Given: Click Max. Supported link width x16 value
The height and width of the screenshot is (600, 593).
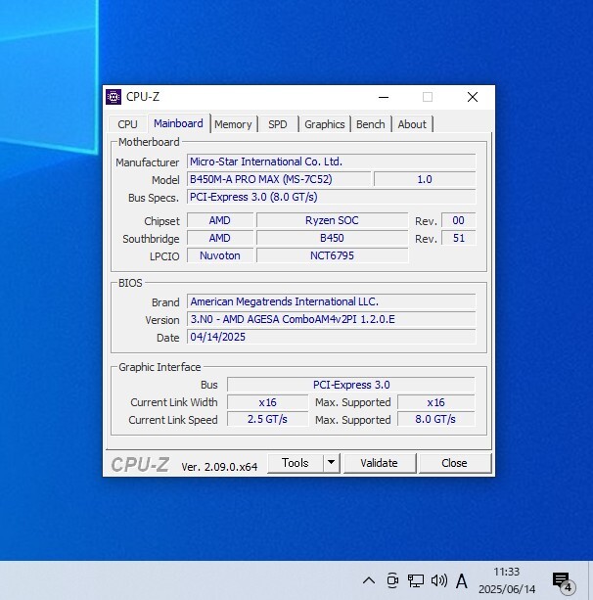Looking at the screenshot, I should point(436,402).
